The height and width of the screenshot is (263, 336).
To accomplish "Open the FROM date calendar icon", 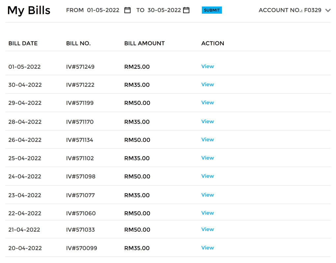I will [x=127, y=10].
